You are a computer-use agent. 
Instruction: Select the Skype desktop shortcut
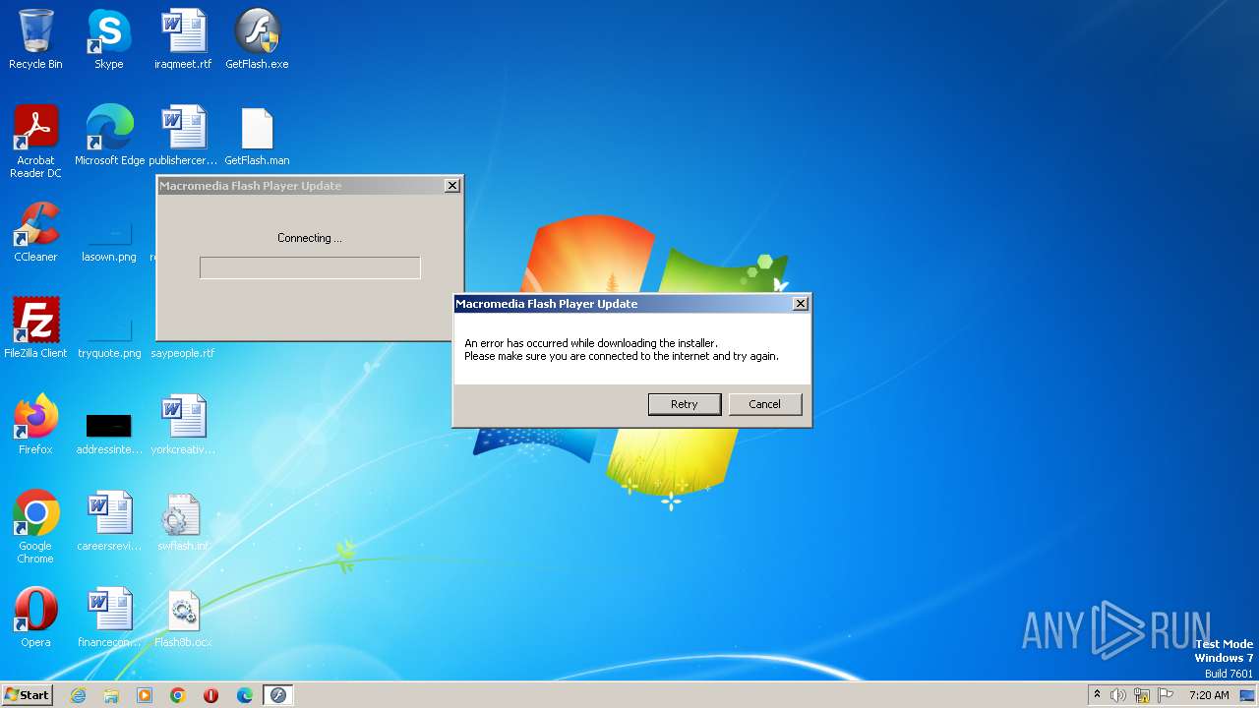point(108,39)
